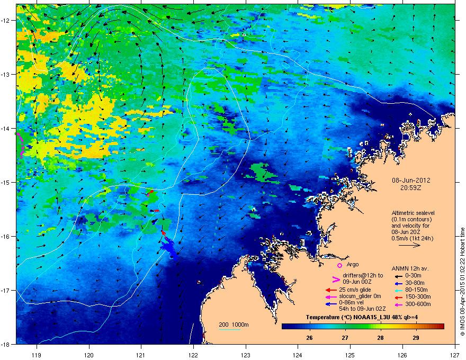Click the red arrow beside '25 cm/s glide'
Screen dimensions: 466x360
tap(331, 290)
